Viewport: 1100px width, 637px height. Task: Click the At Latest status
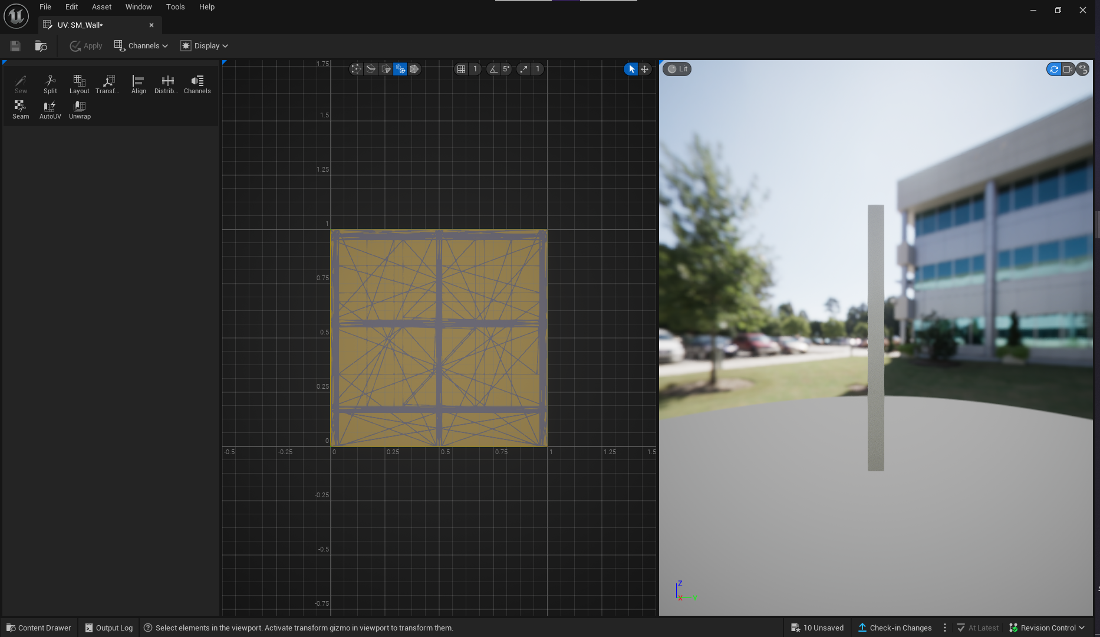(x=977, y=628)
